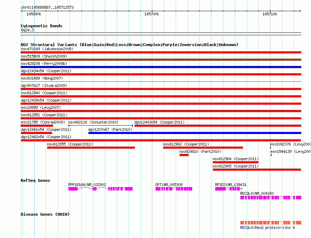Click the DGV Structural Variants track title
Screen dimensions: 311x238
(130, 45)
